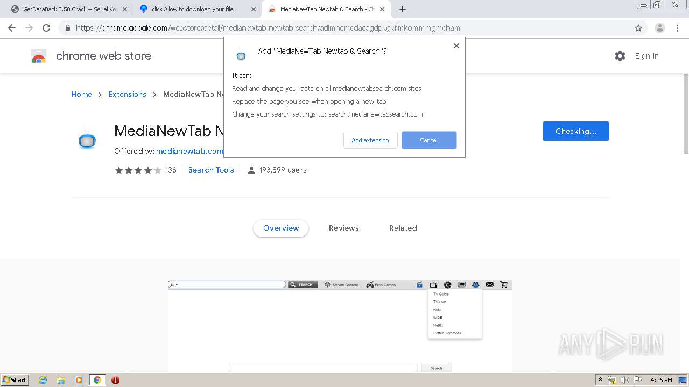Click the address bar URL

point(268,28)
